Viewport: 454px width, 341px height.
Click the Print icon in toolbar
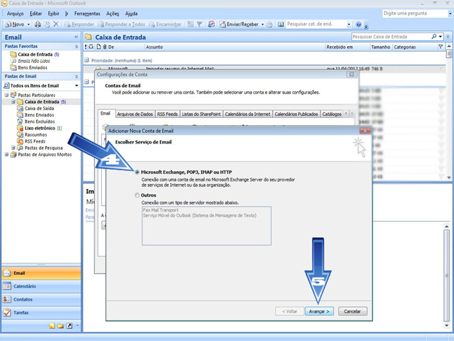(x=38, y=24)
